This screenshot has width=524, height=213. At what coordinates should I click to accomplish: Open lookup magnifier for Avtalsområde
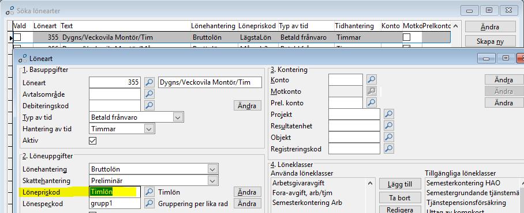point(149,94)
